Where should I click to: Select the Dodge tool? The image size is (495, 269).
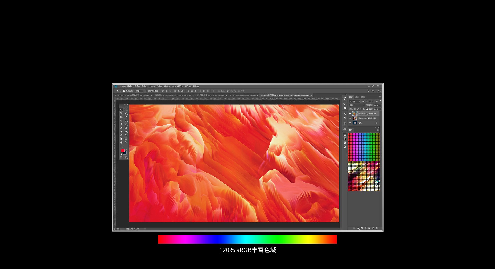click(126, 132)
